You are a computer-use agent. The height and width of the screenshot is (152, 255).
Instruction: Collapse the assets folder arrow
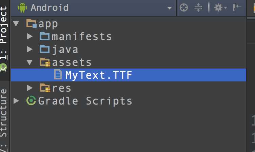(x=30, y=62)
